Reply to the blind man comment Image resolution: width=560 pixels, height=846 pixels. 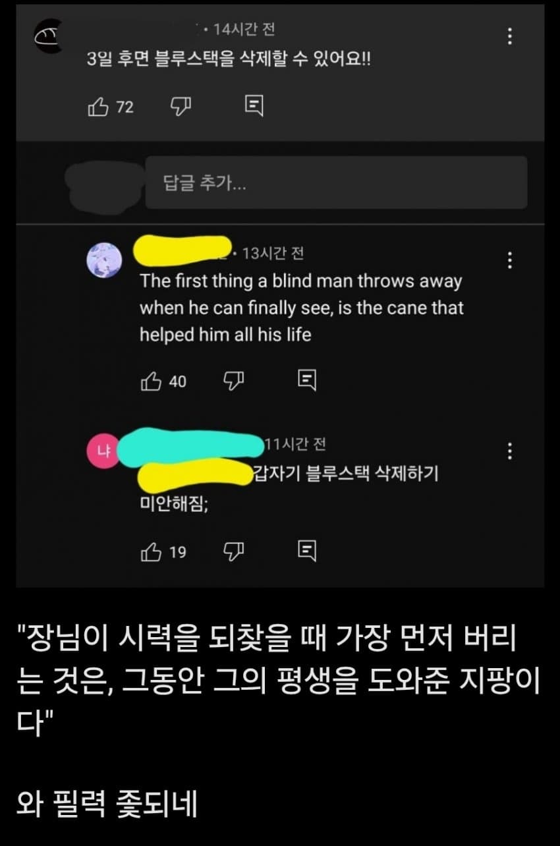pos(308,380)
